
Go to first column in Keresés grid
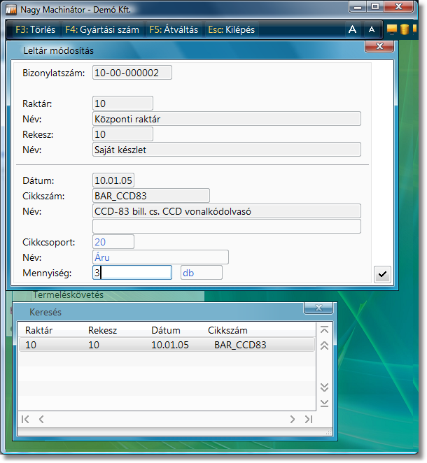pyautogui.click(x=25, y=420)
